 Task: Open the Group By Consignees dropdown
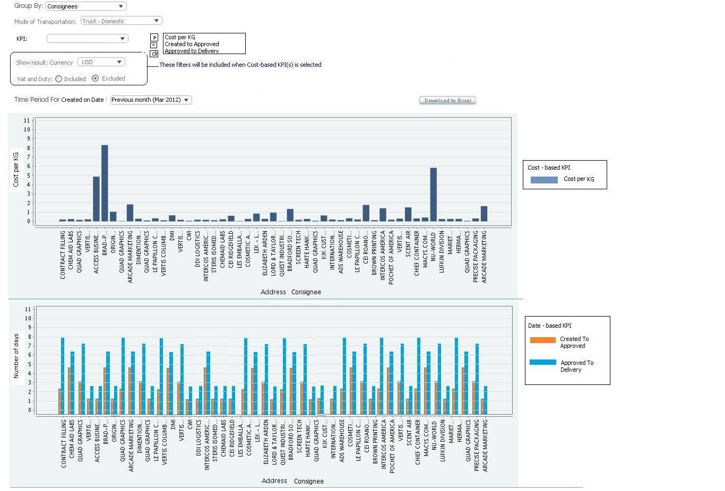pos(86,6)
